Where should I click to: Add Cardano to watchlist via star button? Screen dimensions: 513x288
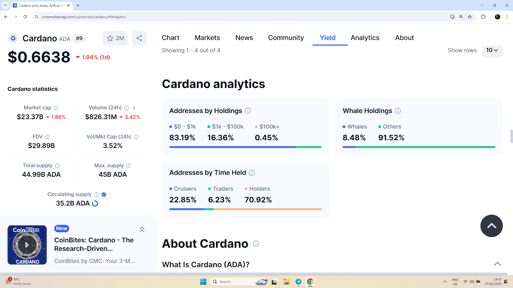pos(115,38)
